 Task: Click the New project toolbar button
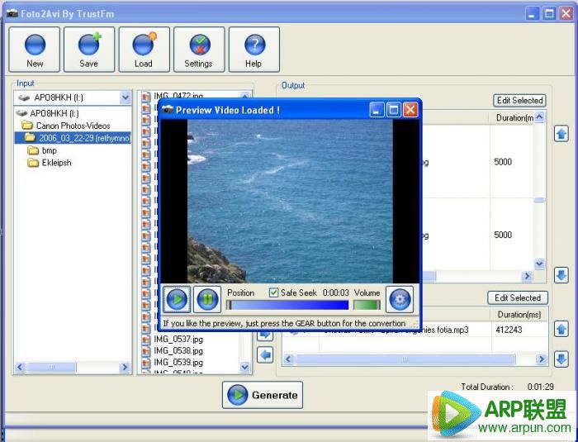(x=35, y=50)
